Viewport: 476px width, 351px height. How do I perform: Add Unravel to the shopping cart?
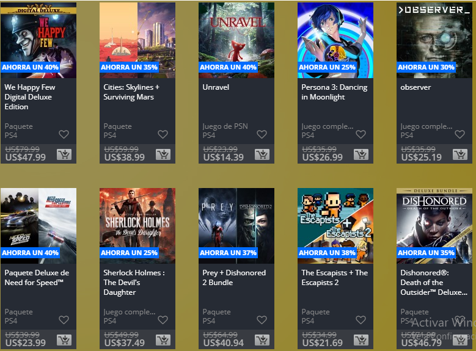coord(262,154)
